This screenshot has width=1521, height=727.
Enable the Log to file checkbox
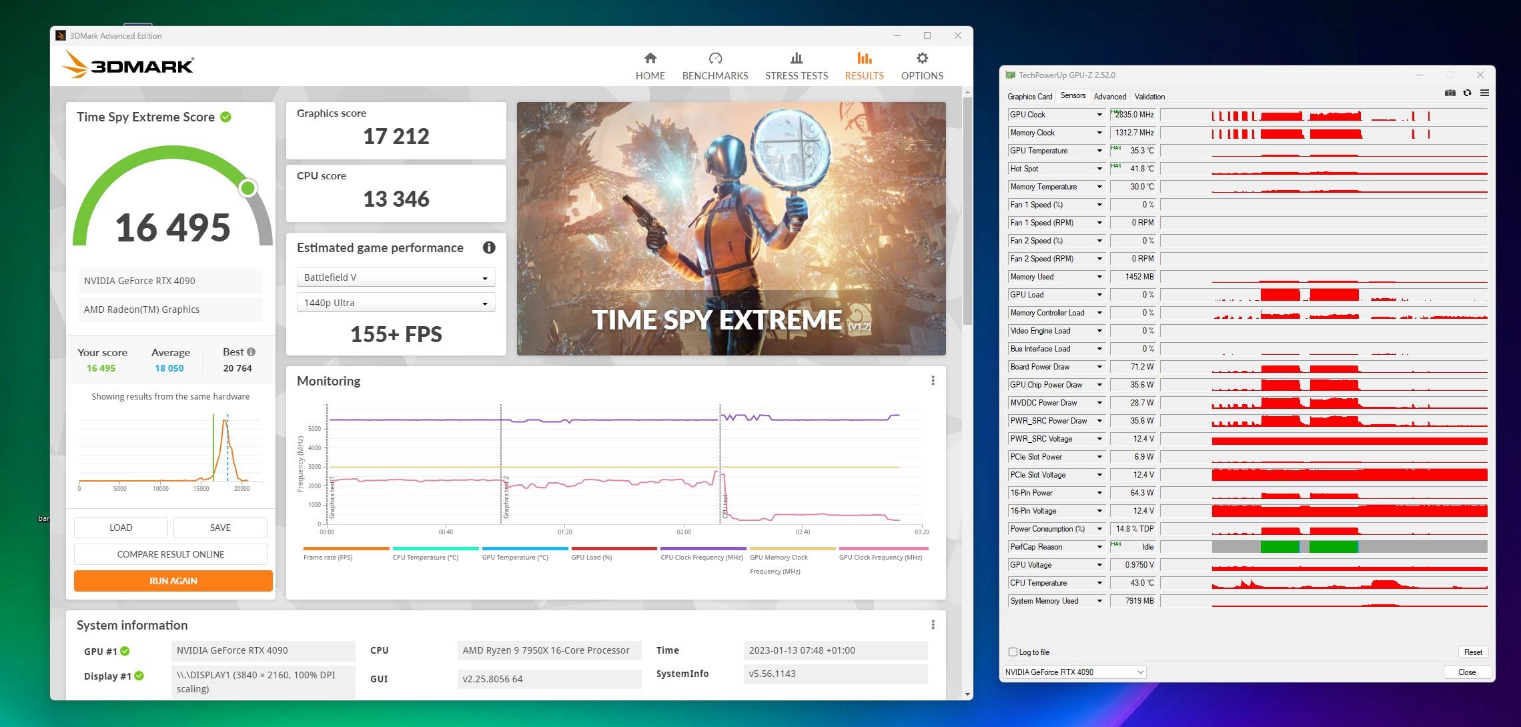click(1013, 652)
